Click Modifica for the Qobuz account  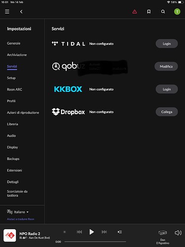click(x=166, y=66)
